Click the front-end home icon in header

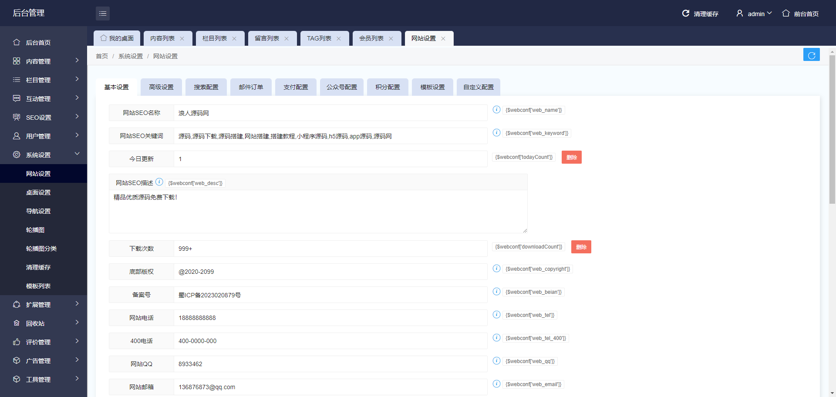(x=786, y=13)
